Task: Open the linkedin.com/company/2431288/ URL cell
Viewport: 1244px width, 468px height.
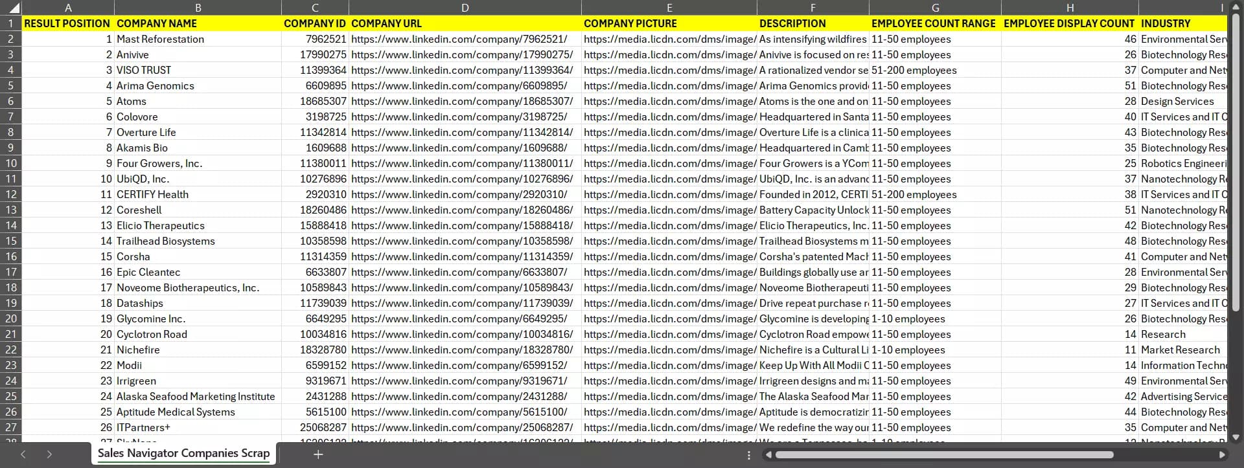Action: [465, 396]
